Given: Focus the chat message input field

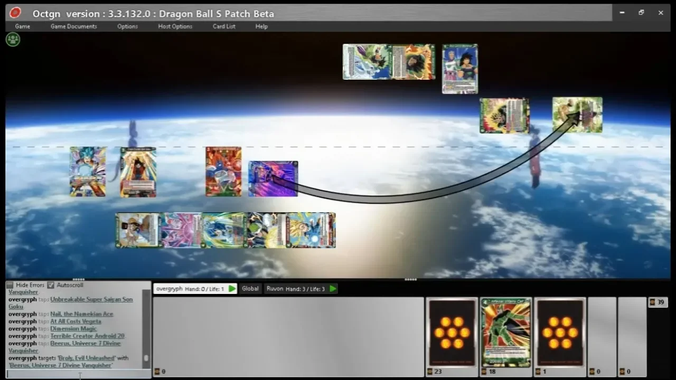Looking at the screenshot, I should point(78,374).
